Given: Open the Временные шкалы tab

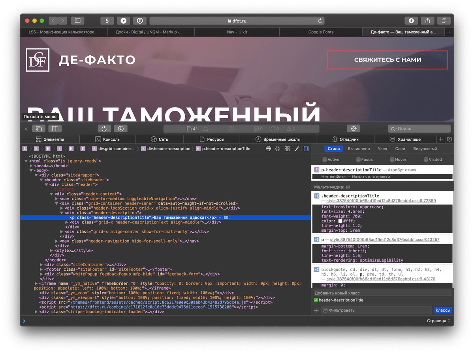Looking at the screenshot, I should 278,139.
